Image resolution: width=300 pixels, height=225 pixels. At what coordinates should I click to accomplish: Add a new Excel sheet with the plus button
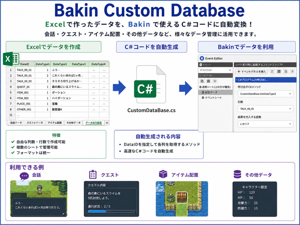(x=107, y=123)
